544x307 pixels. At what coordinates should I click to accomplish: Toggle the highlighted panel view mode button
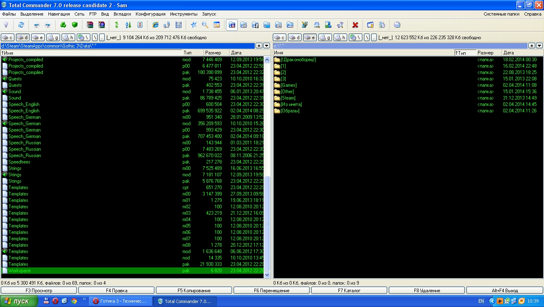click(x=232, y=25)
